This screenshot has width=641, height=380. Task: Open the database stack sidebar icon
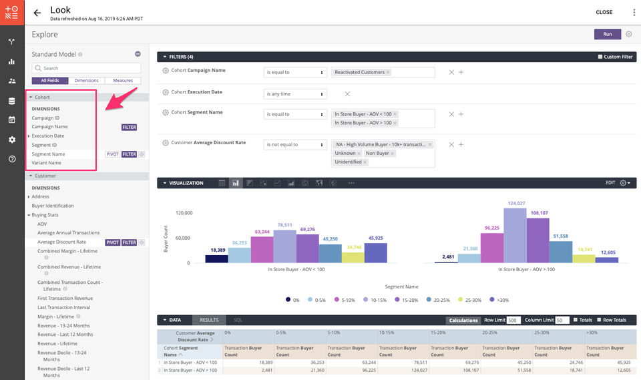pos(12,101)
